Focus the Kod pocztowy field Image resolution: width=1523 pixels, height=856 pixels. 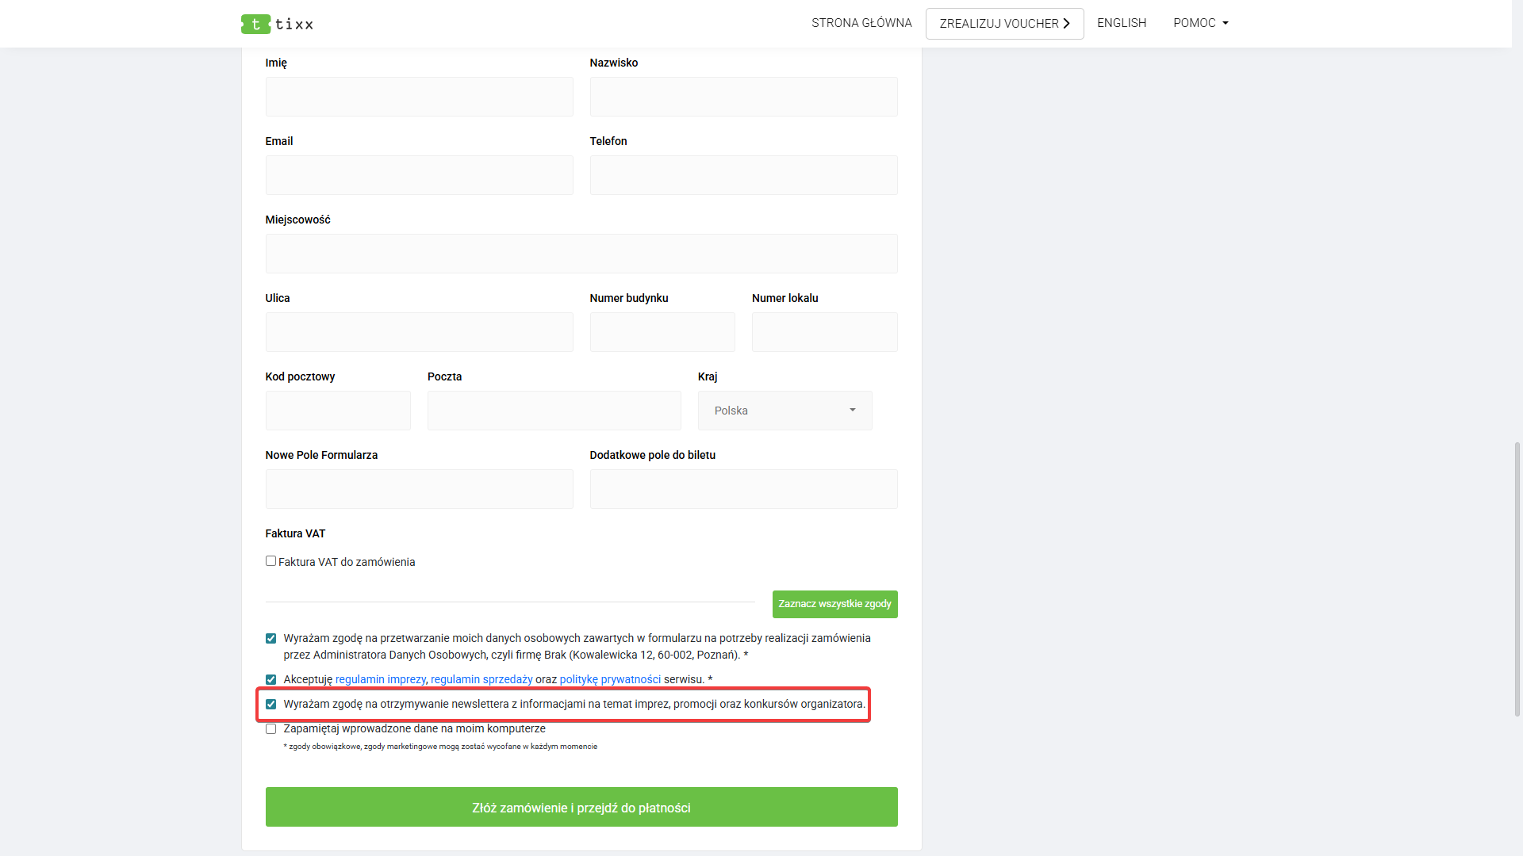click(338, 411)
